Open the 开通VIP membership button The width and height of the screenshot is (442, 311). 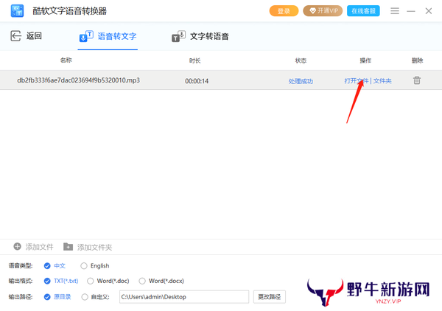coord(323,11)
